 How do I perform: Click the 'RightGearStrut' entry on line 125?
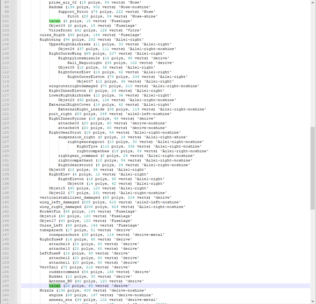tap(65, 133)
